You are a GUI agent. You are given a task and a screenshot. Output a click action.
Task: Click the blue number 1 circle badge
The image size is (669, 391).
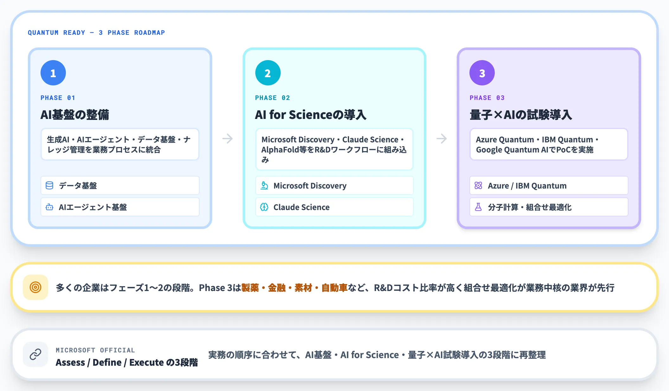53,73
